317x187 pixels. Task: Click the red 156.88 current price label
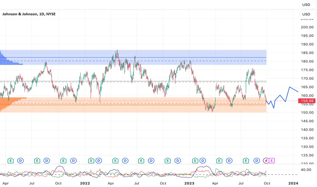coord(307,101)
